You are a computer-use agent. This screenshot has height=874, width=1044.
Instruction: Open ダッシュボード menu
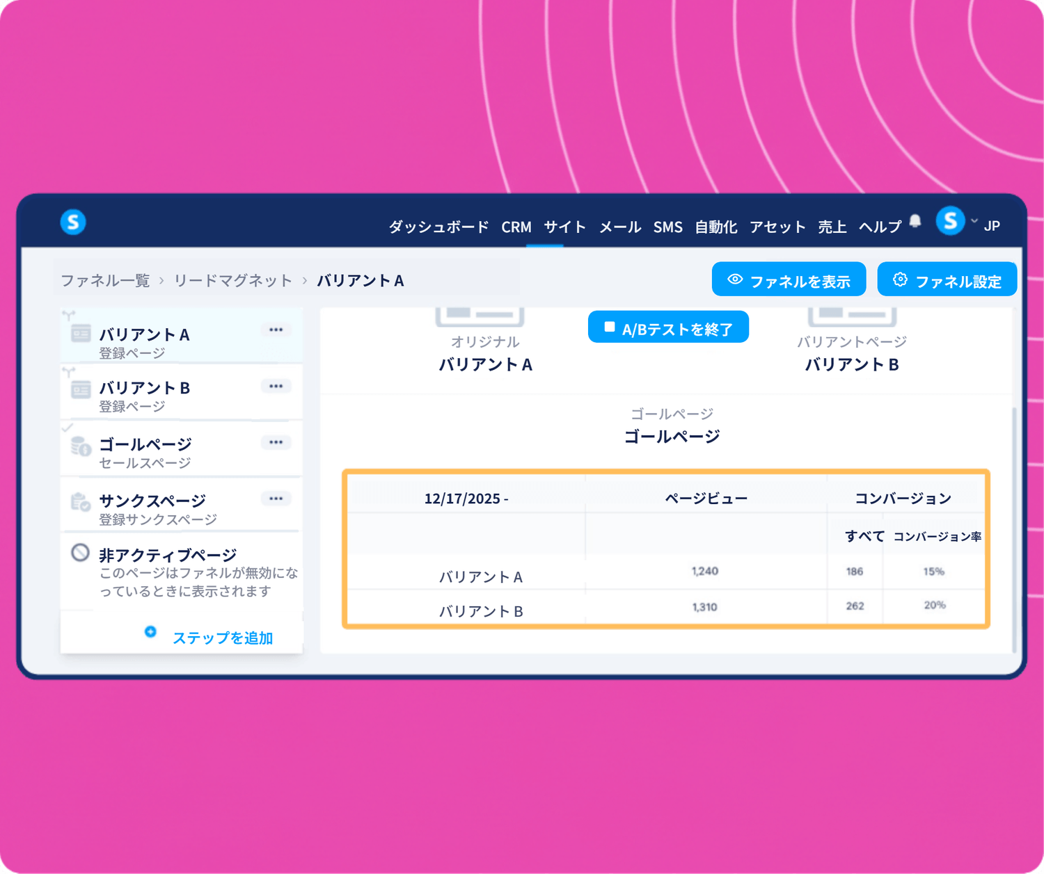(x=438, y=227)
